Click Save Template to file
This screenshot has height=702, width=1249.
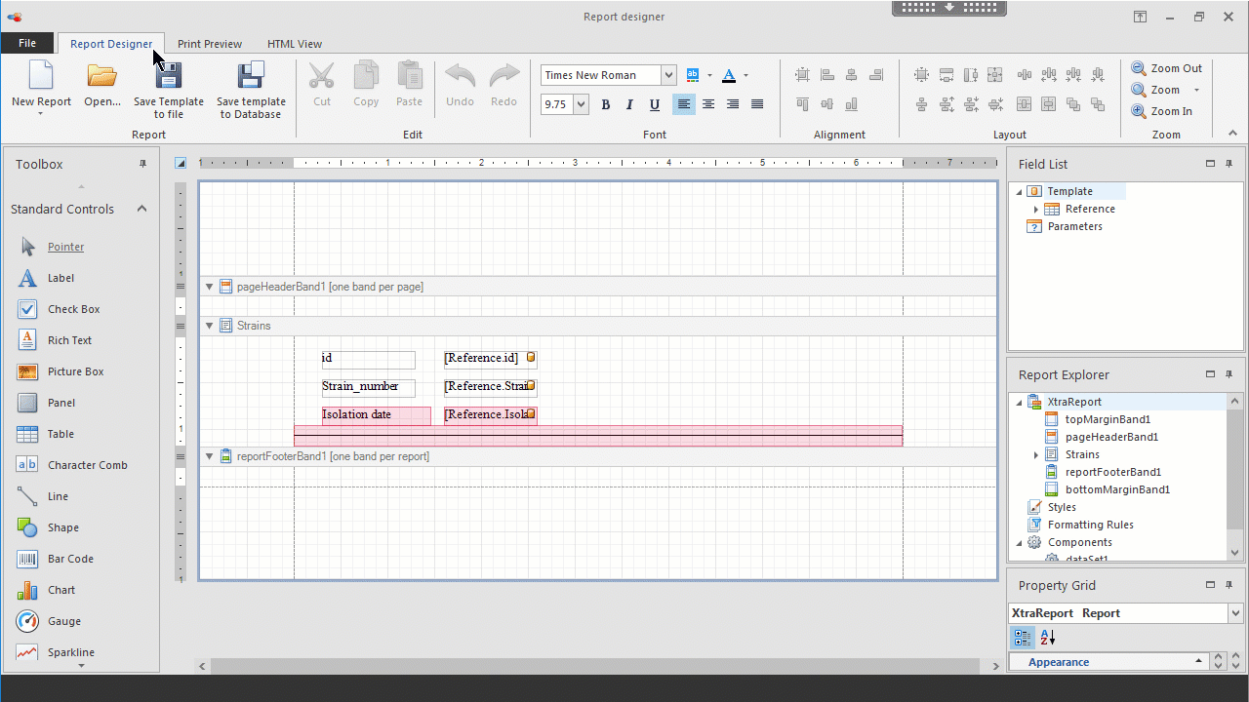(168, 88)
